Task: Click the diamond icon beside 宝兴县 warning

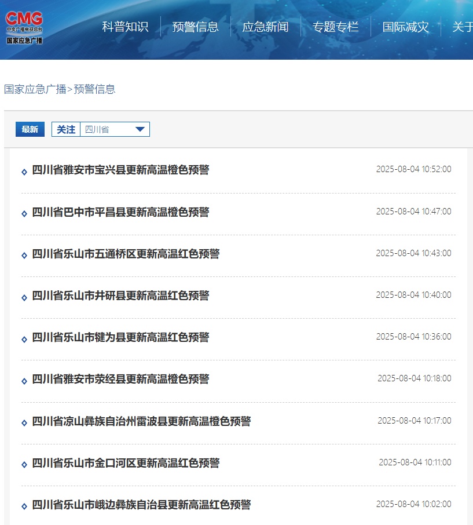Action: (23, 171)
